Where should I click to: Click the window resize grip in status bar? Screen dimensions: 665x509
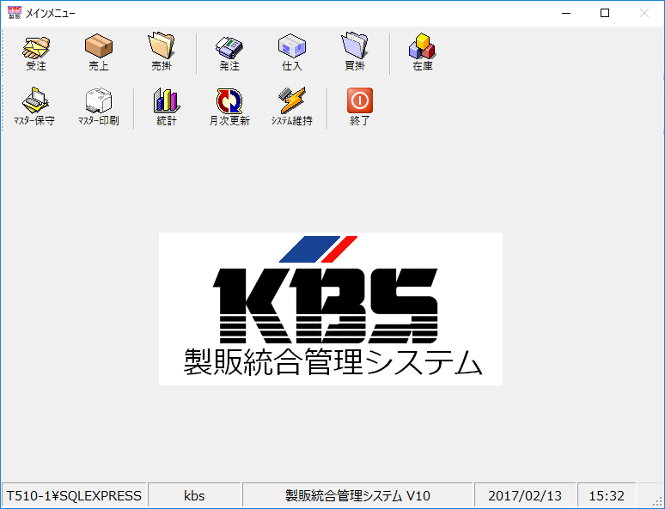[x=658, y=502]
